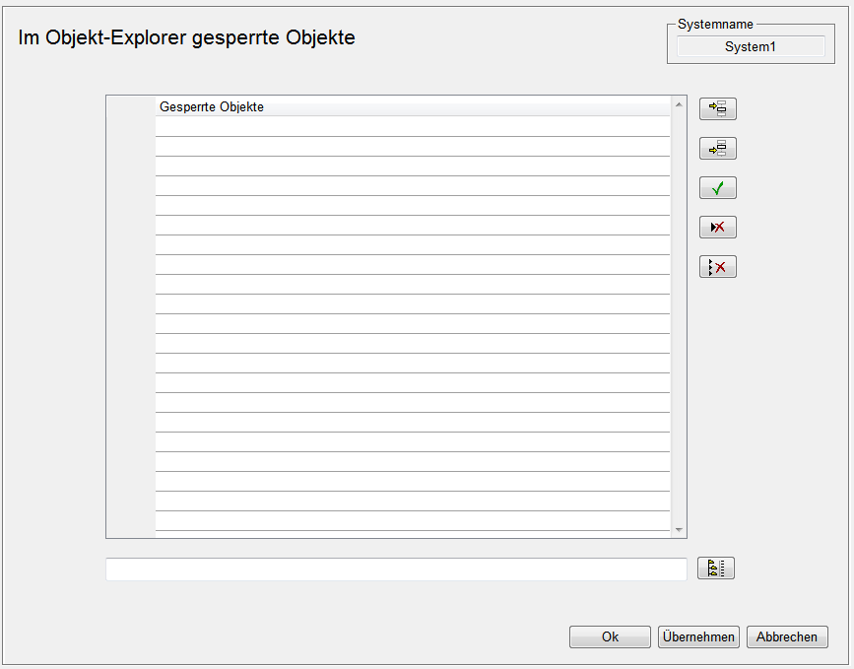Click the 'Gesperrte Objekte' column header
The image size is (854, 669).
point(413,106)
